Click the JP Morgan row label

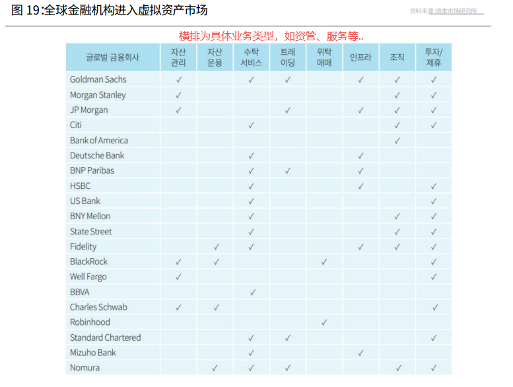88,110
